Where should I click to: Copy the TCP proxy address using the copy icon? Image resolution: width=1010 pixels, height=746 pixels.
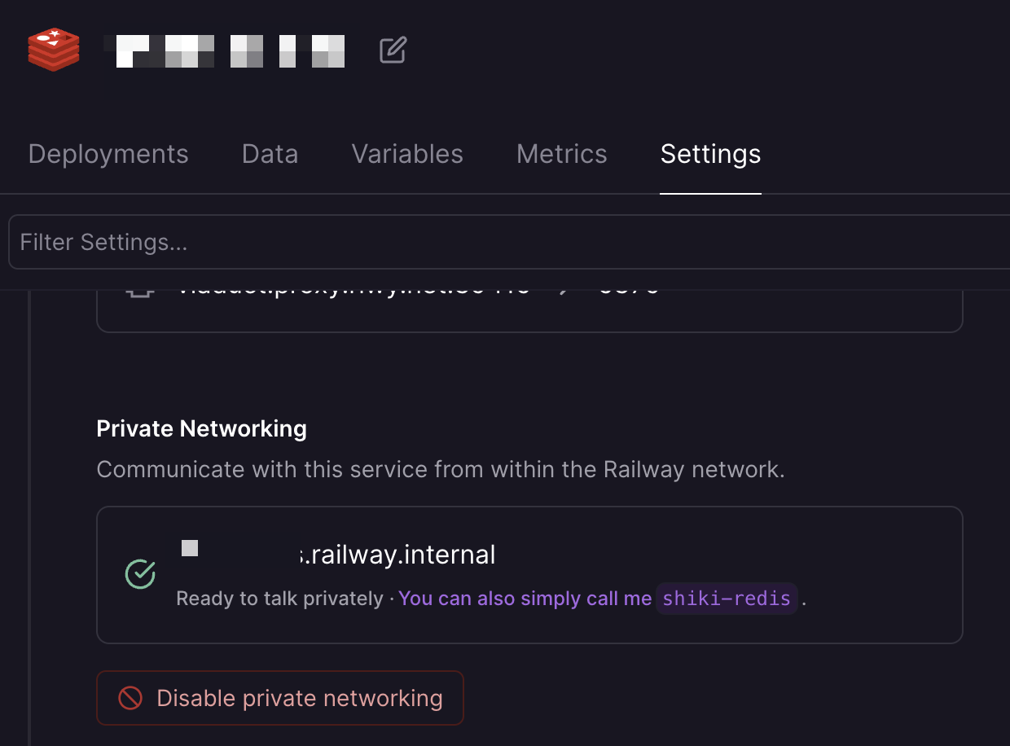139,287
